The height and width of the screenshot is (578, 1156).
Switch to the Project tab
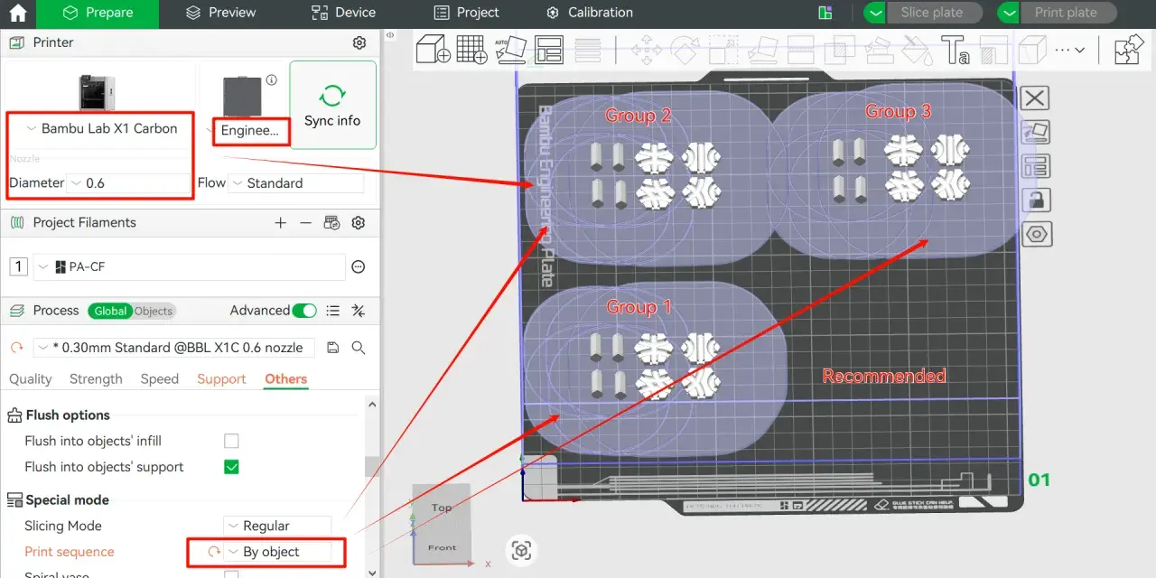tap(466, 13)
